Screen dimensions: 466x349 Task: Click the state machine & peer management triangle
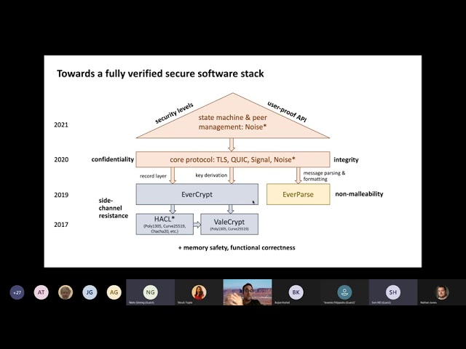pyautogui.click(x=232, y=121)
